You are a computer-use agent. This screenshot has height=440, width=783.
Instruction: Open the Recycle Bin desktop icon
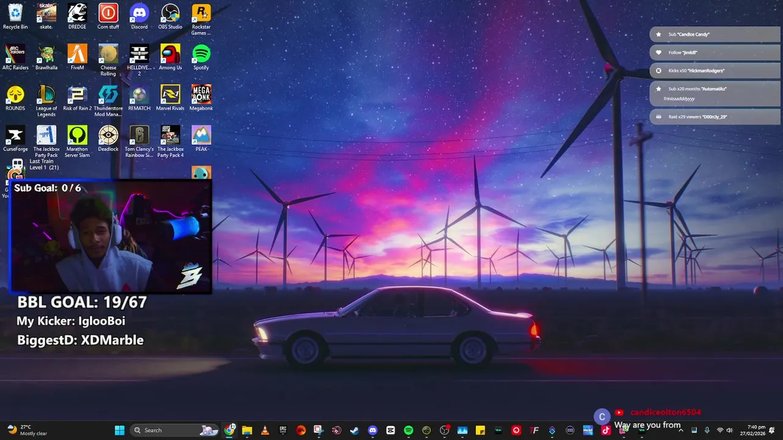click(15, 16)
